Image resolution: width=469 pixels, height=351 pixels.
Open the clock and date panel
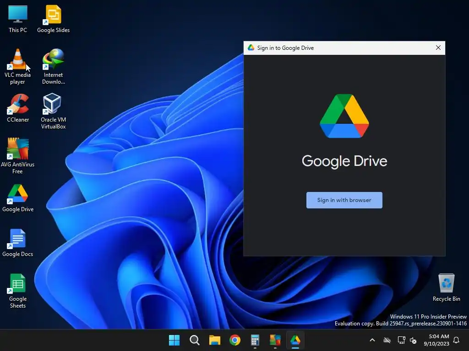(436, 340)
